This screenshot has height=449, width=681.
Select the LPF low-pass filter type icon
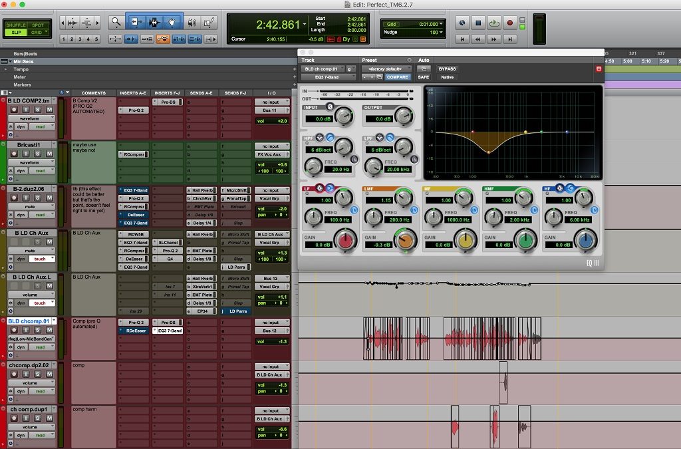(x=390, y=138)
